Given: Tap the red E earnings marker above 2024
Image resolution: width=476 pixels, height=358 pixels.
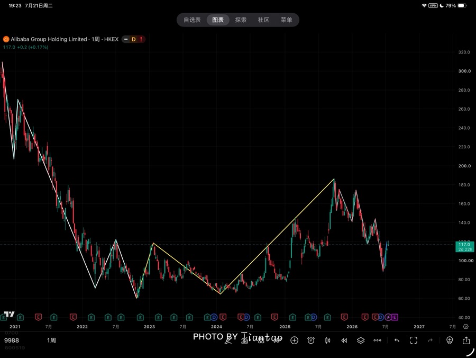Looking at the screenshot, I should pyautogui.click(x=223, y=317).
